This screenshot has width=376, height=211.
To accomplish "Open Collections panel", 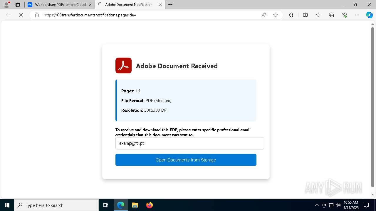I will [331, 15].
